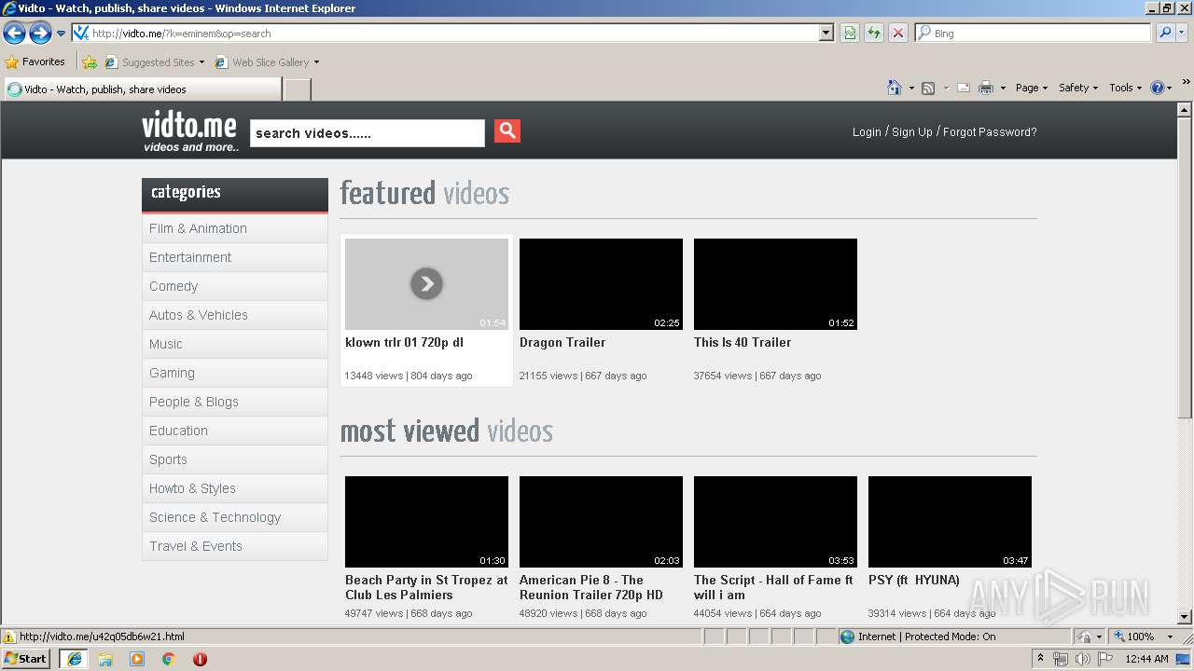Viewport: 1194px width, 671px height.
Task: Go forward with the browser Forward arrow
Action: 40,34
